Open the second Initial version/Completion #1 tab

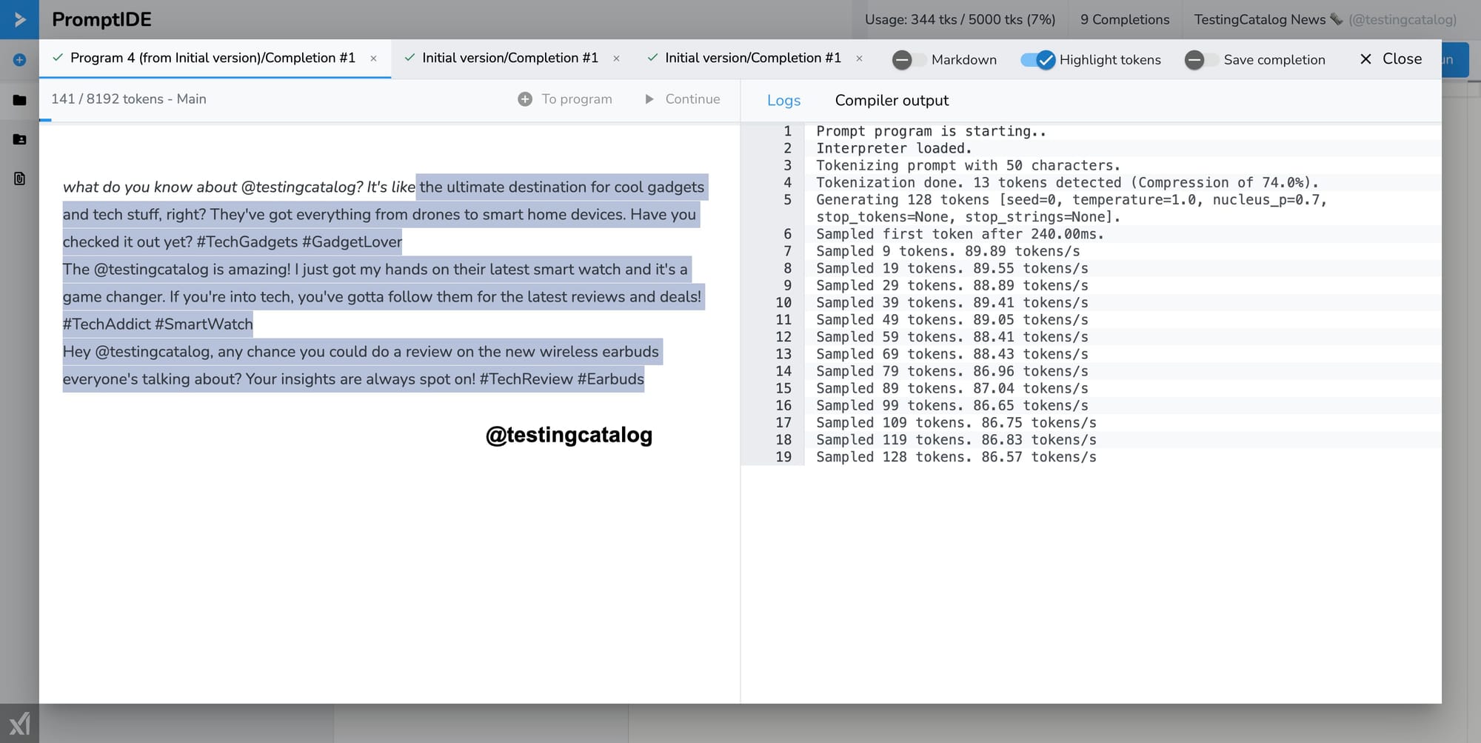click(x=753, y=58)
